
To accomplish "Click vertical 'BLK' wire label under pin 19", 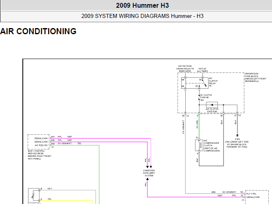I will coord(222,122).
